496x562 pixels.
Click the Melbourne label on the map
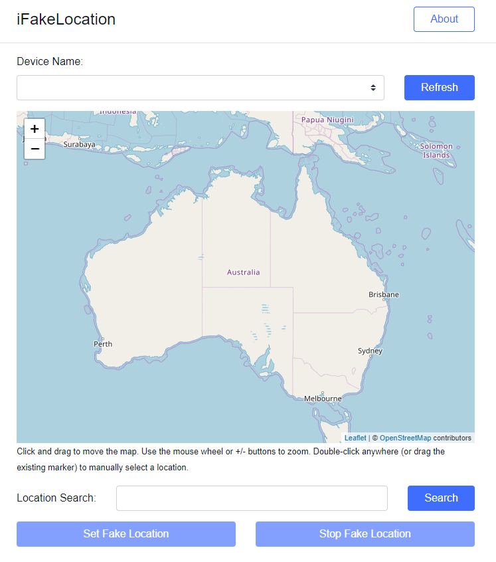point(323,399)
